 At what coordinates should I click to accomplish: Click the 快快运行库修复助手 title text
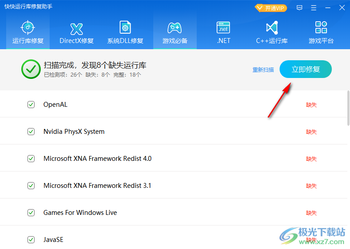click(x=28, y=7)
